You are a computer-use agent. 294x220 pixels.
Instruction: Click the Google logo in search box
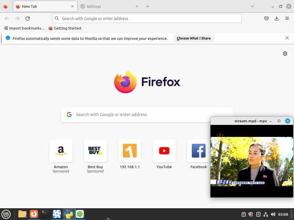click(69, 115)
